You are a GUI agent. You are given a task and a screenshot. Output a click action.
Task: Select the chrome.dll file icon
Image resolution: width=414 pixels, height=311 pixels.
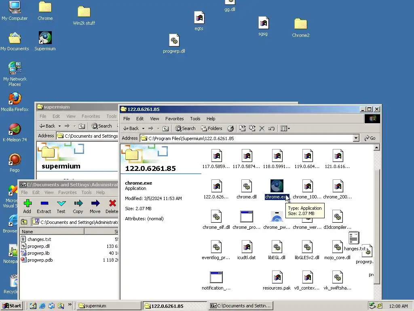point(247,186)
